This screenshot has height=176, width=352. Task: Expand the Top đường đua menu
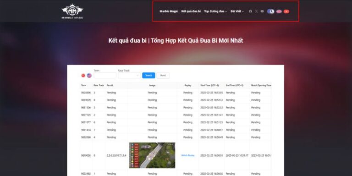coord(215,11)
